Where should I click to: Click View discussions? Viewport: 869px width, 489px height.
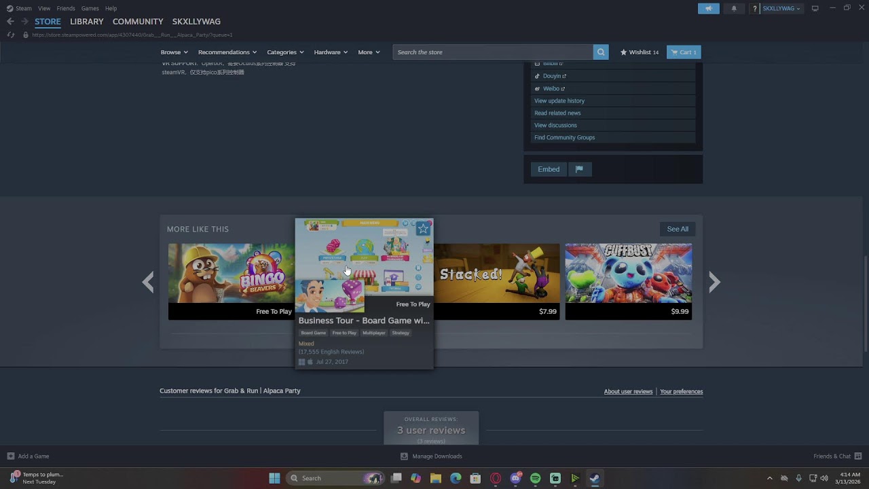click(x=613, y=125)
